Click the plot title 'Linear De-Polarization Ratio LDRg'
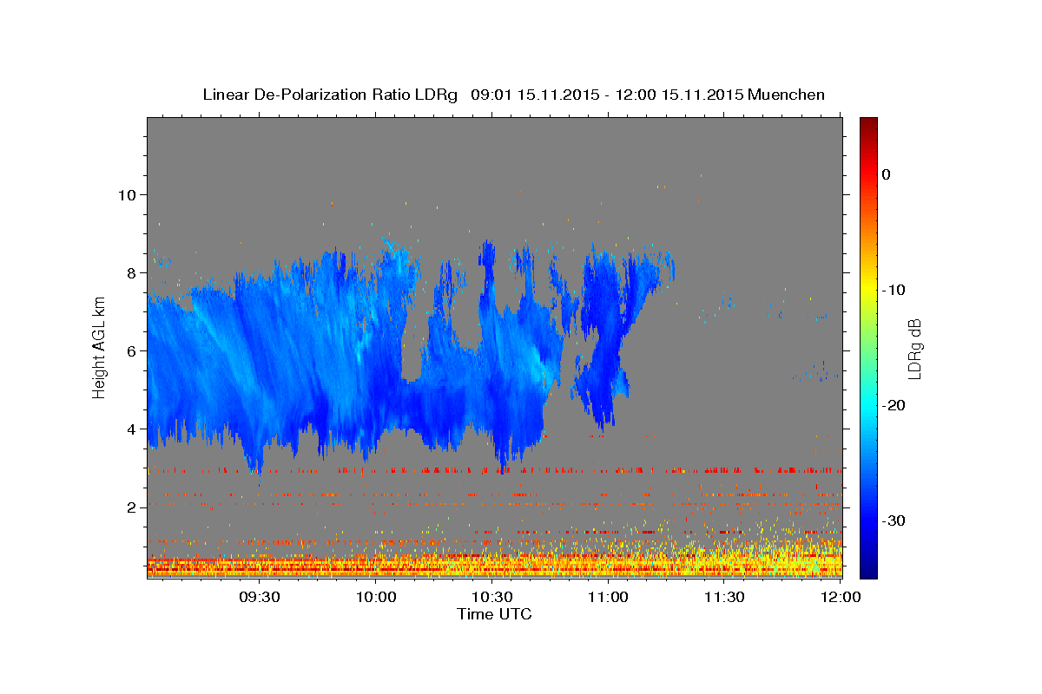Image resolution: width=1042 pixels, height=694 pixels. (x=330, y=95)
